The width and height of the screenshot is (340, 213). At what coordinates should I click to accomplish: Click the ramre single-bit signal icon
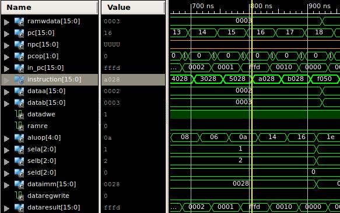pyautogui.click(x=19, y=126)
